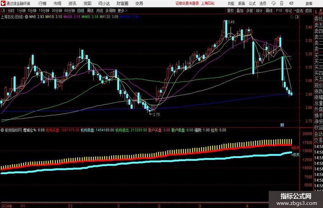Viewport: 323px width, 208px height.
Task: Open the mail envelope icon
Action: coord(291,3)
